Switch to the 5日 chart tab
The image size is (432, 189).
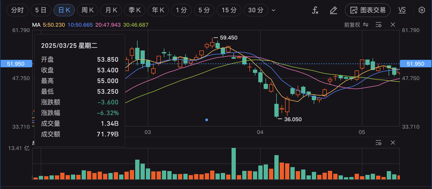41,10
